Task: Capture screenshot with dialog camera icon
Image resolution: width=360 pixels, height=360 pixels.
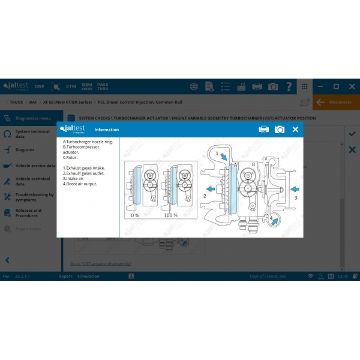Action: (280, 130)
